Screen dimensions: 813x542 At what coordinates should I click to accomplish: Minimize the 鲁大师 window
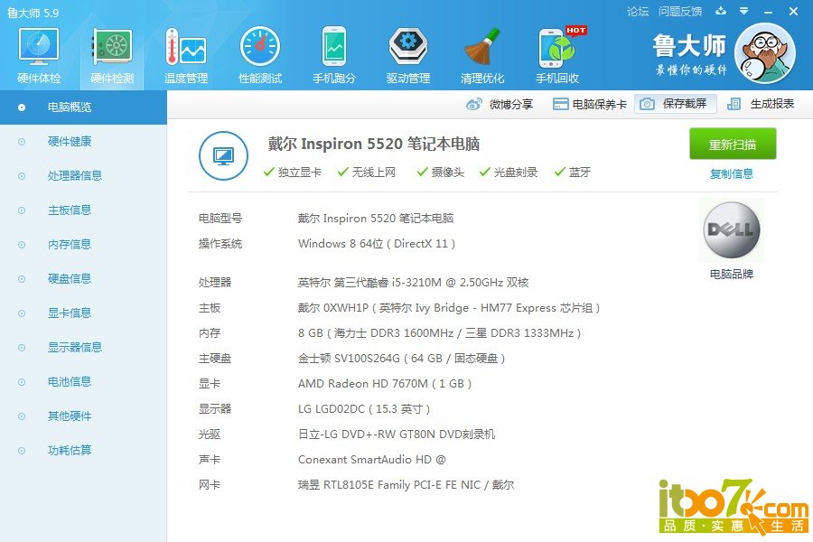[x=769, y=12]
